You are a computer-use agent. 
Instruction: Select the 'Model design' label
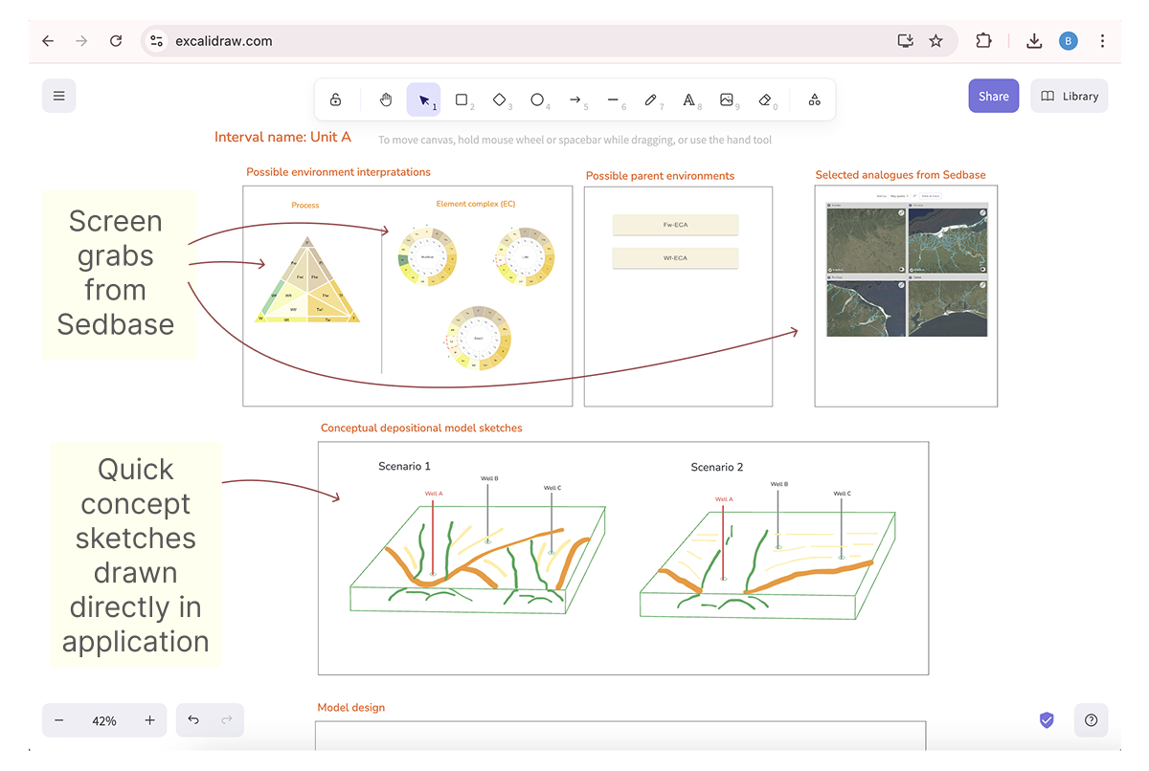click(x=350, y=708)
